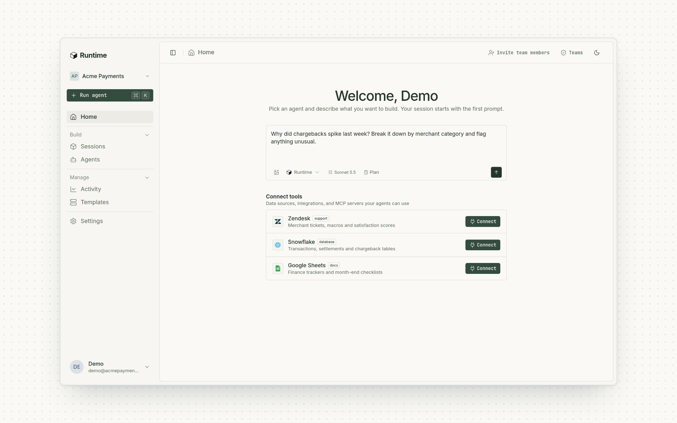Viewport: 677px width, 423px height.
Task: Click the Snowflake database tag
Action: tap(327, 242)
